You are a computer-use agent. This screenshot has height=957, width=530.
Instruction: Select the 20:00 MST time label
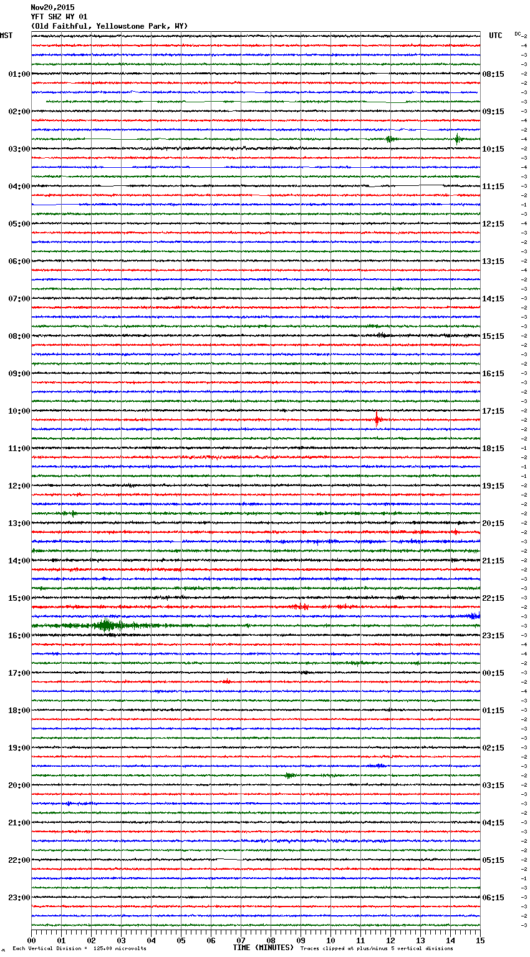coord(19,785)
